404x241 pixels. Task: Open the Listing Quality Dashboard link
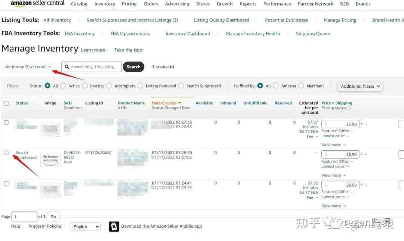(x=221, y=20)
